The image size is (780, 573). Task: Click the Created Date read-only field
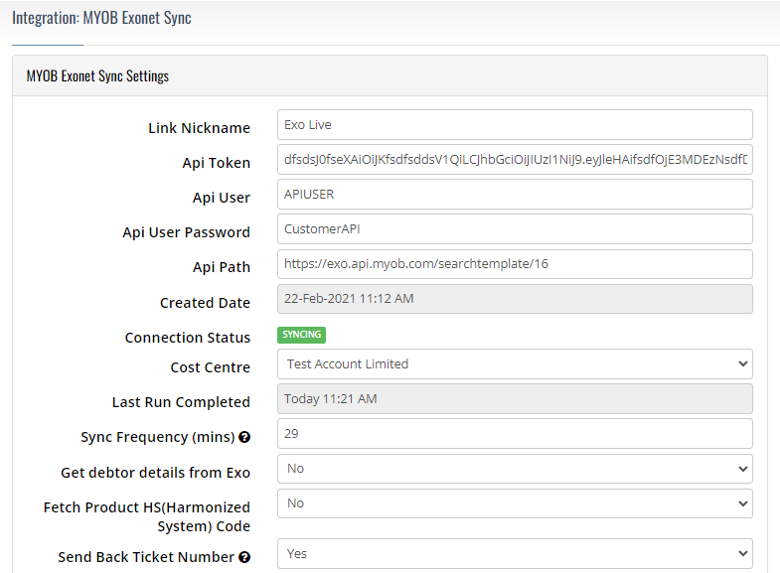pos(515,299)
